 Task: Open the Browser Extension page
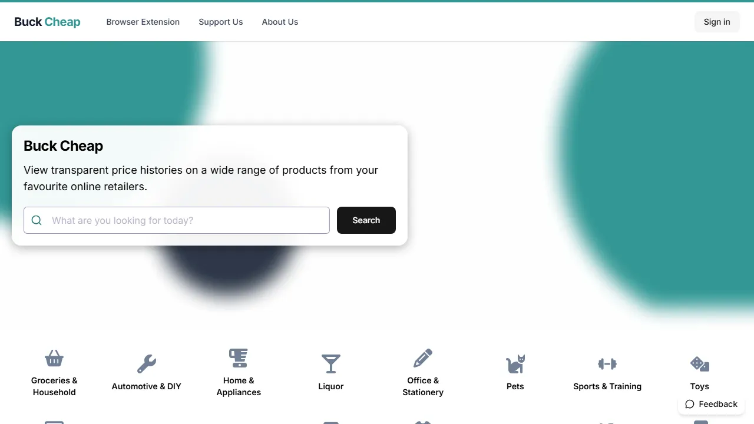click(143, 22)
